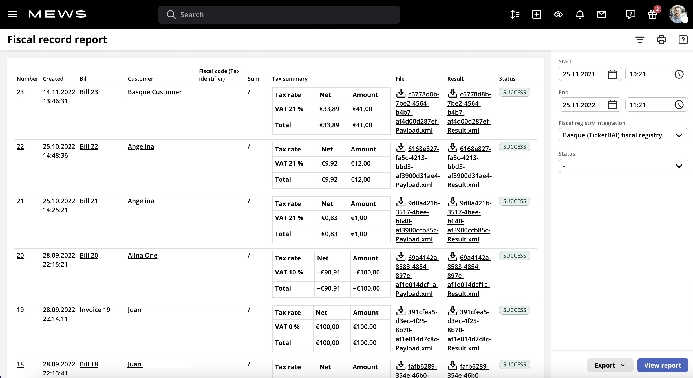Screen dimensions: 693x378
Task: Click the gift box icon with badge
Action: 652,14
